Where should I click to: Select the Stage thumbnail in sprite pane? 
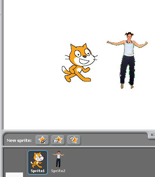pyautogui.click(x=14, y=175)
